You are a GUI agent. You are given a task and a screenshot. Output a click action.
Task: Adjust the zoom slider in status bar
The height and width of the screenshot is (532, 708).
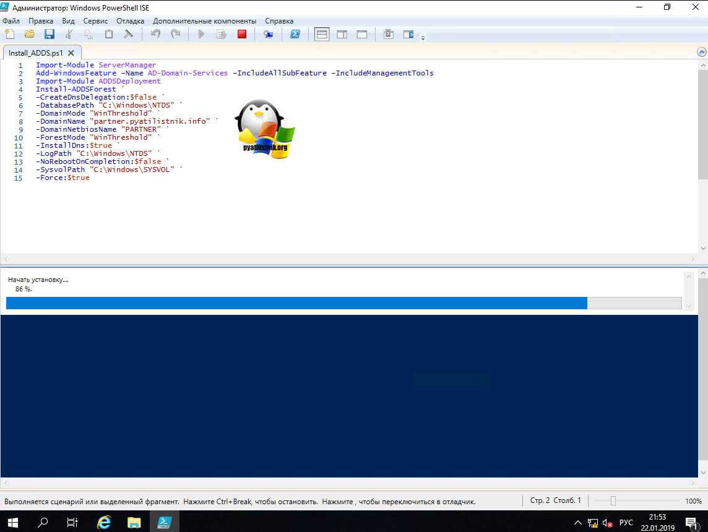click(613, 501)
